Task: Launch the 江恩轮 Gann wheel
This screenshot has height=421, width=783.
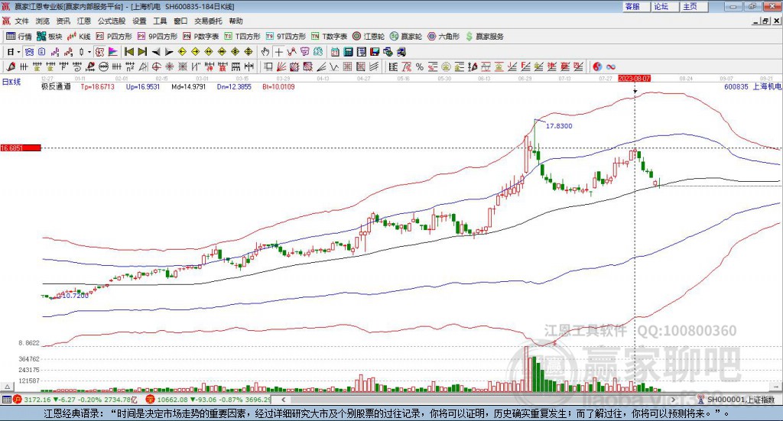Action: coord(369,37)
